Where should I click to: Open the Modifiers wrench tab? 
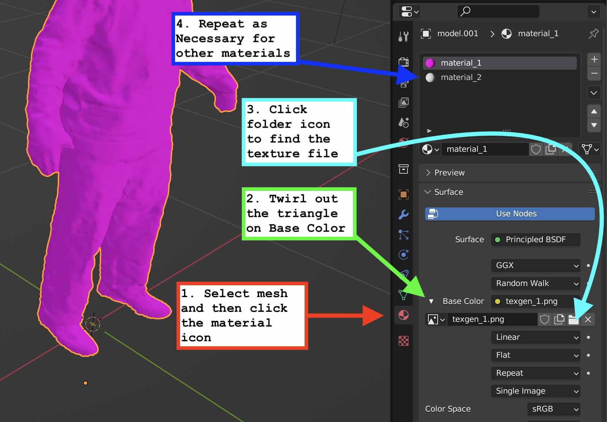point(404,215)
